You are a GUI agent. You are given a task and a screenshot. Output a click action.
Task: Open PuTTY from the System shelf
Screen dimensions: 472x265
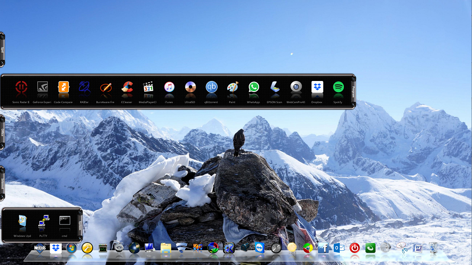click(44, 221)
